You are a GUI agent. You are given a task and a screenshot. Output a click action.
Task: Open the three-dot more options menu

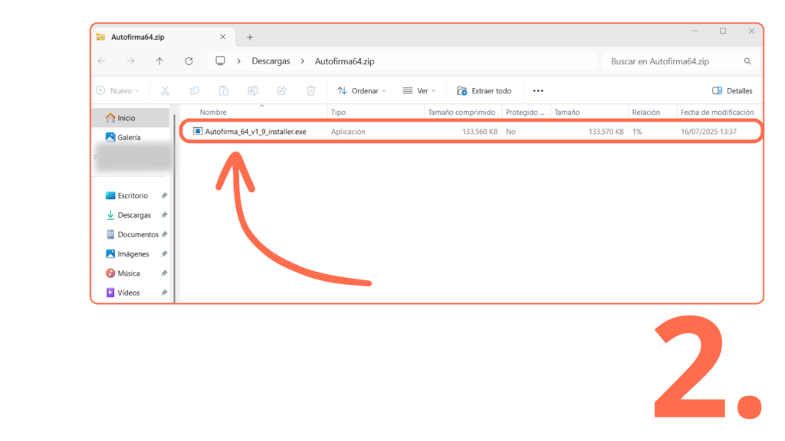point(538,90)
